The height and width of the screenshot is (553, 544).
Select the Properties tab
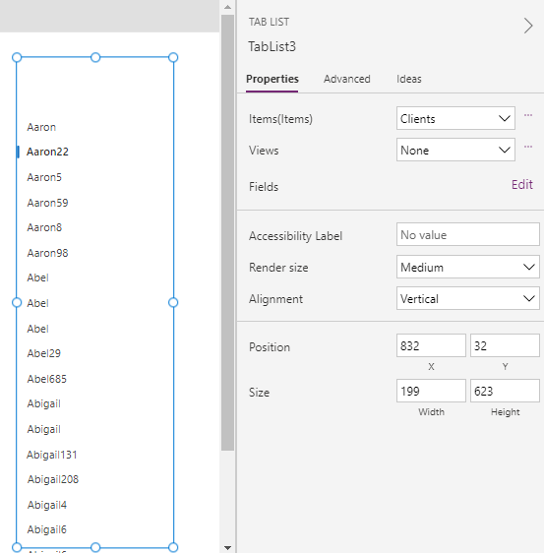pyautogui.click(x=272, y=79)
